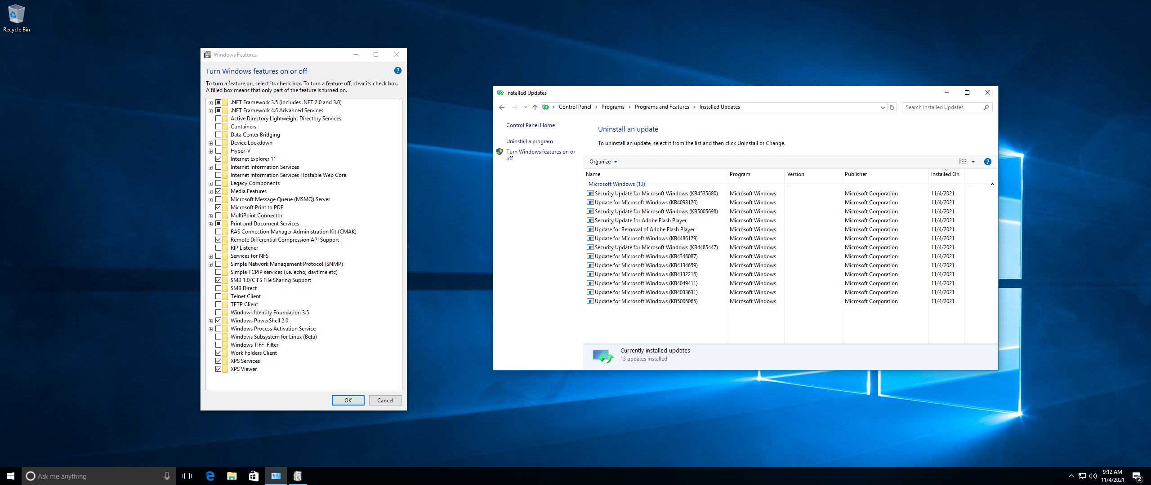Check the Telnet Client checkbox
This screenshot has height=485, width=1151.
click(218, 296)
